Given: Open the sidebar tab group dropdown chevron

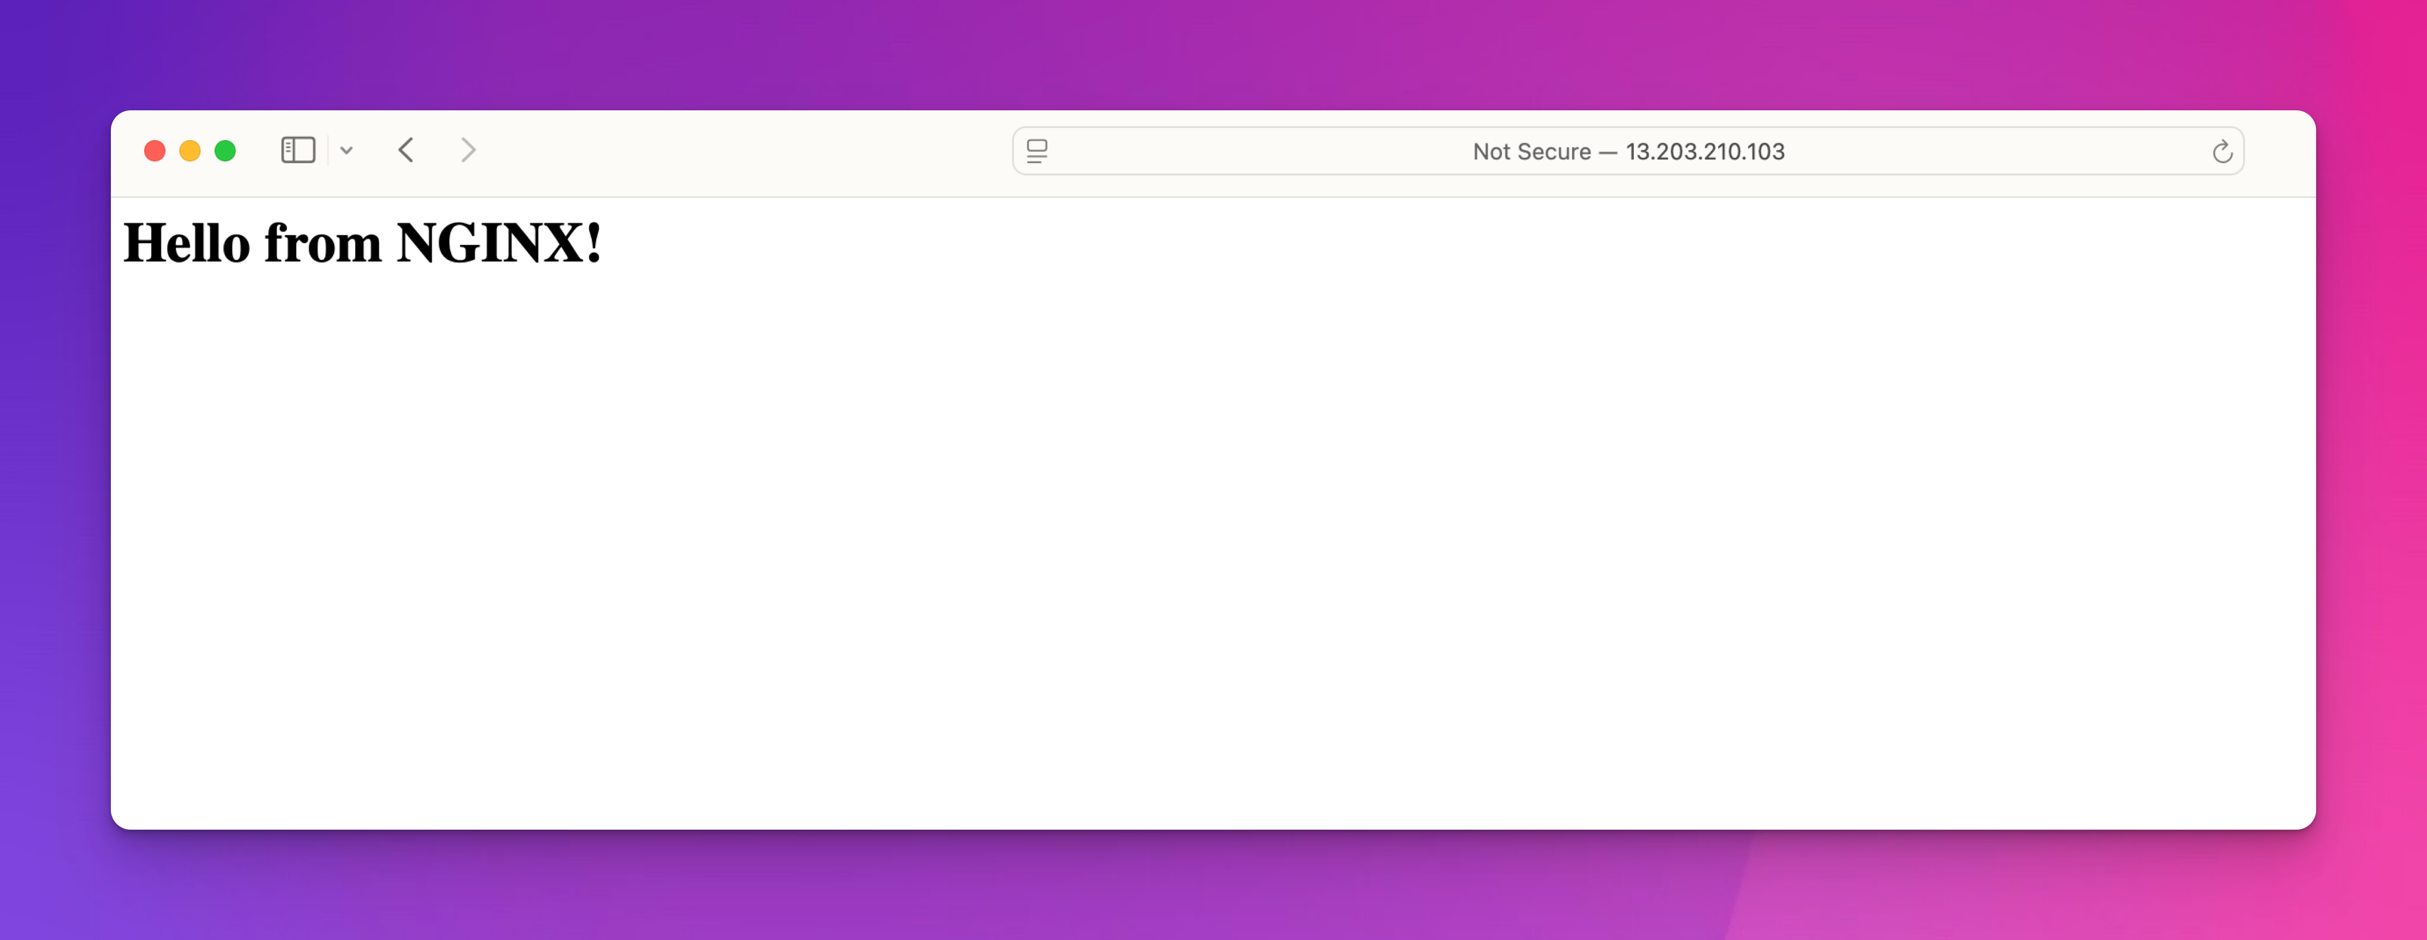Looking at the screenshot, I should point(347,151).
